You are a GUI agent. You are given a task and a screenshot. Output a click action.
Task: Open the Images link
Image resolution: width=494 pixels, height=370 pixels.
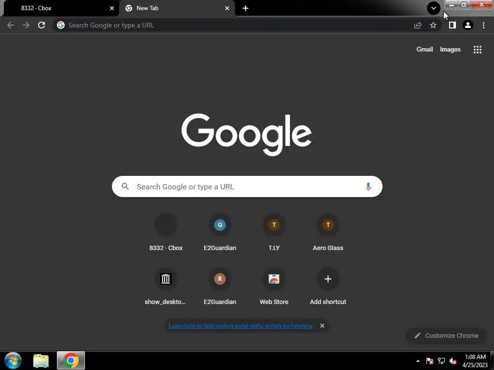pos(450,50)
